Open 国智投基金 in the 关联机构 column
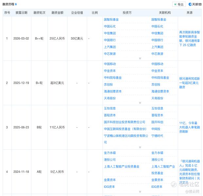 pyautogui.click(x=159, y=20)
